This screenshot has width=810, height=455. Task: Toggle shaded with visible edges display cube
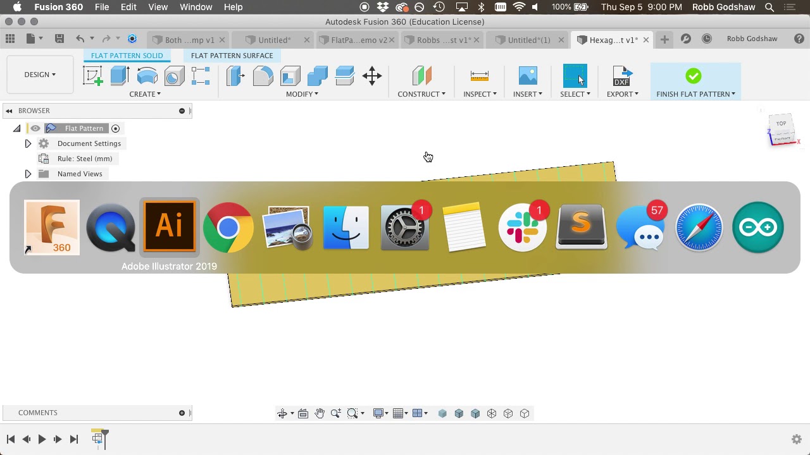tap(459, 413)
